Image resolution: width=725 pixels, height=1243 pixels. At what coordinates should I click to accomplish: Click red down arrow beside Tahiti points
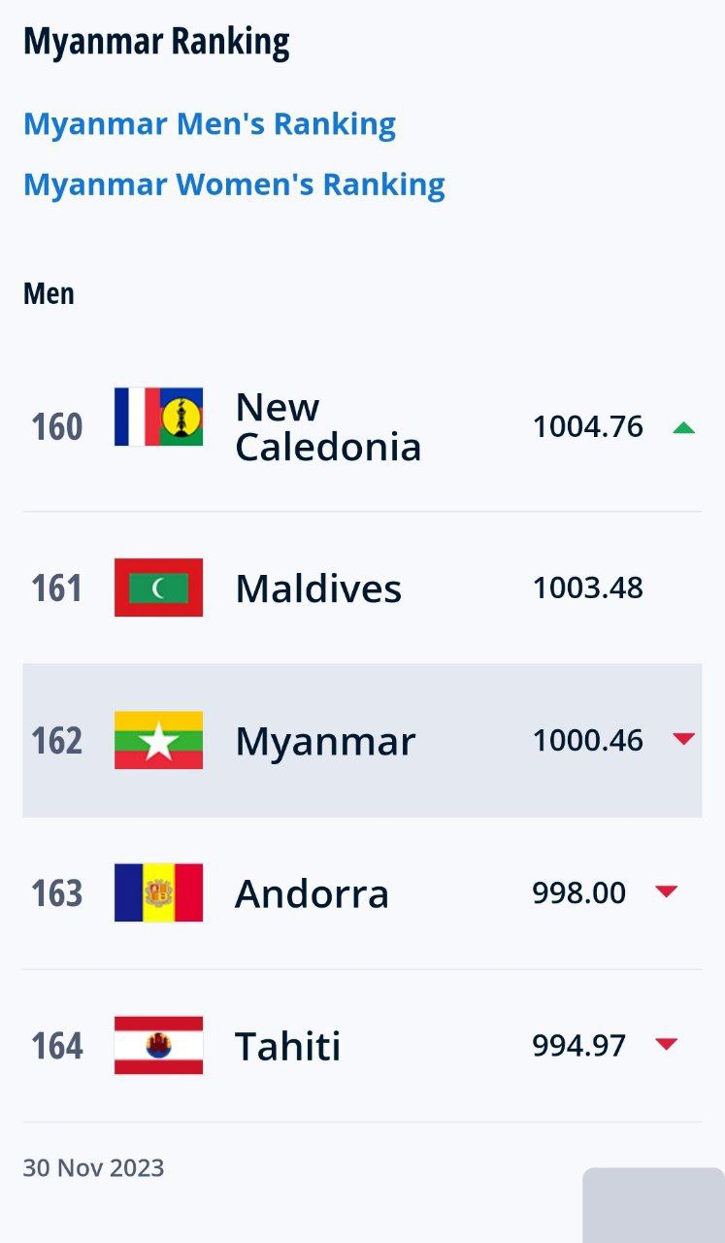666,1044
